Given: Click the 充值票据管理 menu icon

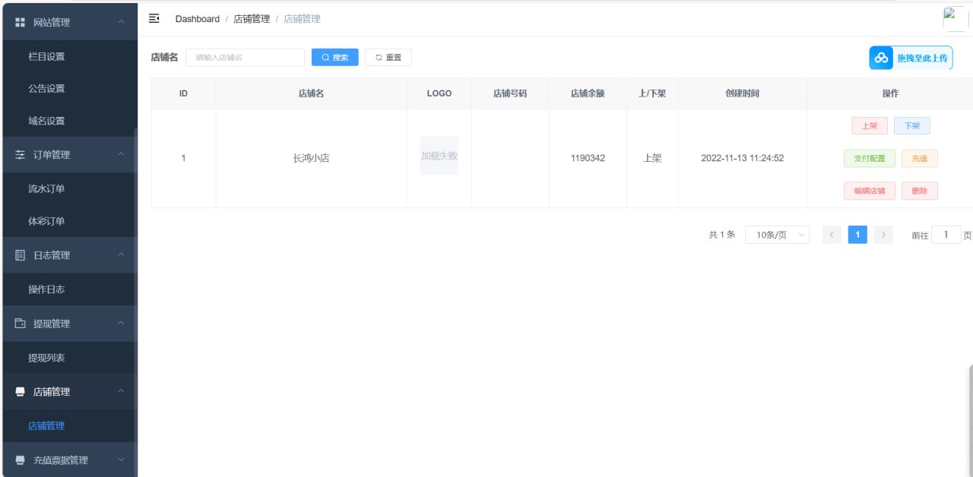Looking at the screenshot, I should (21, 460).
